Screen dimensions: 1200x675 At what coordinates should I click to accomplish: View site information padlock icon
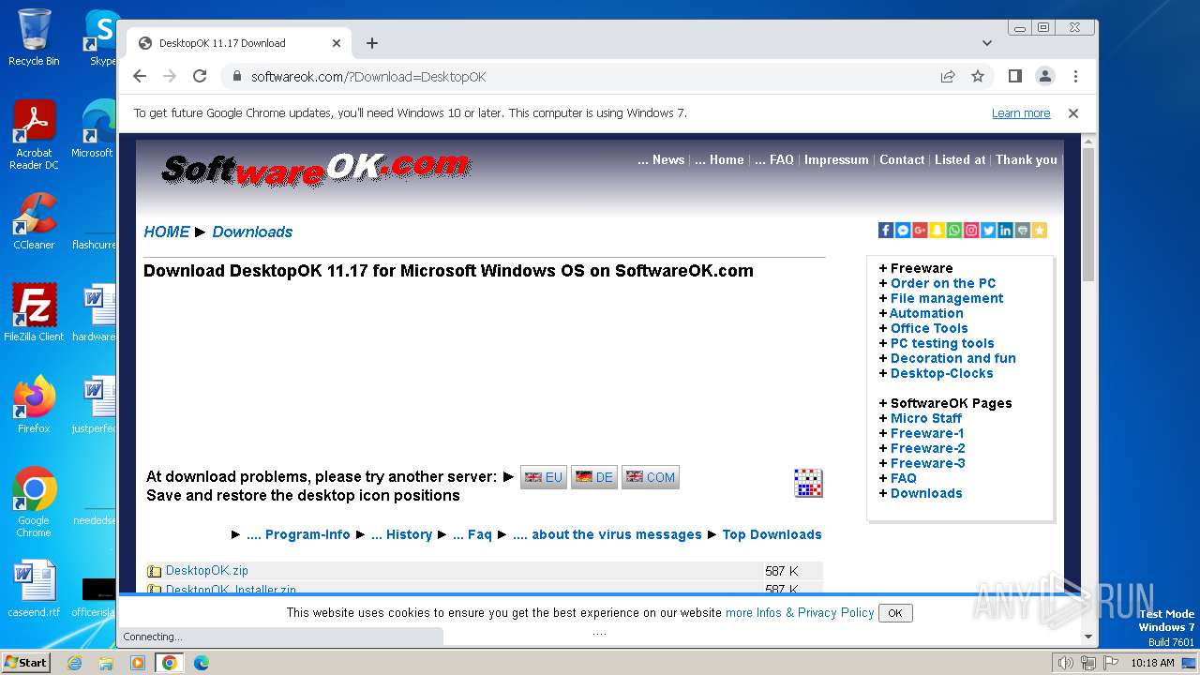coord(236,77)
